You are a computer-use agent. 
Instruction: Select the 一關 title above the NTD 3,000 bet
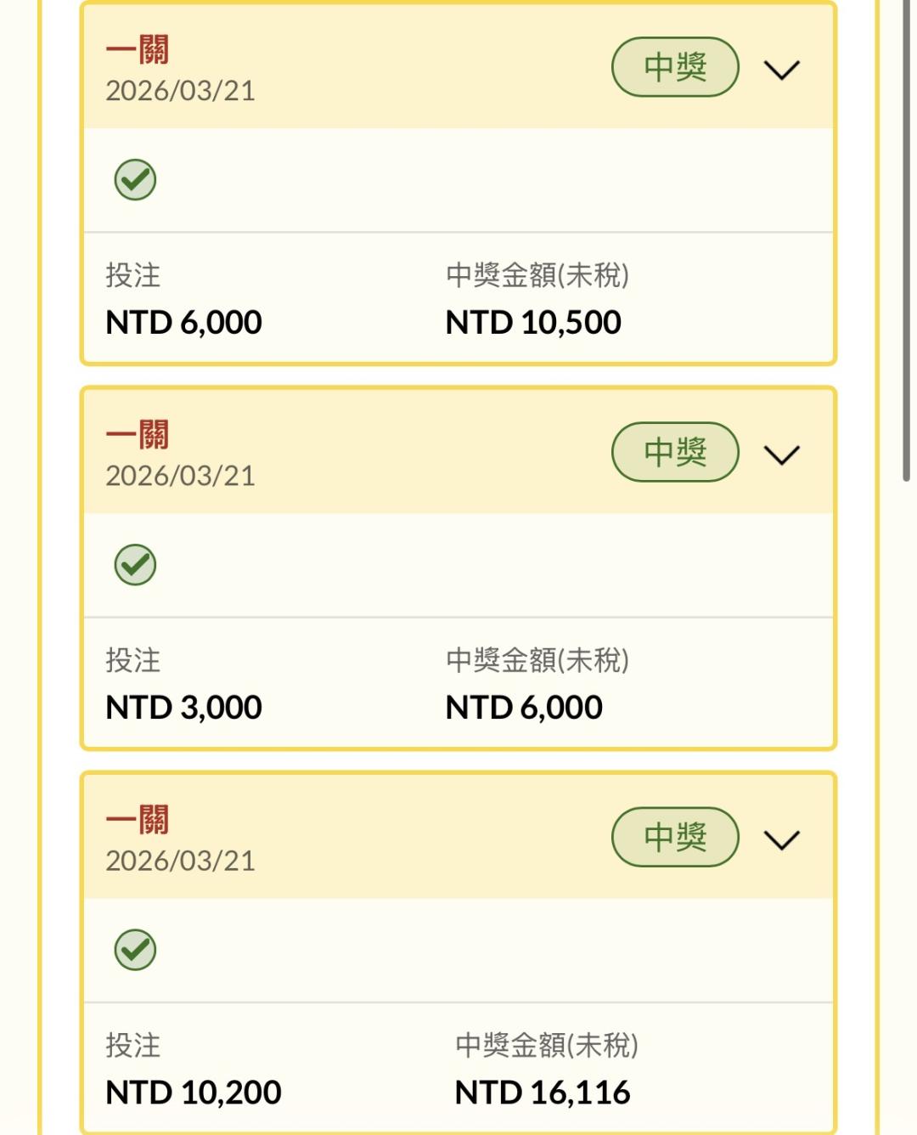pyautogui.click(x=138, y=435)
